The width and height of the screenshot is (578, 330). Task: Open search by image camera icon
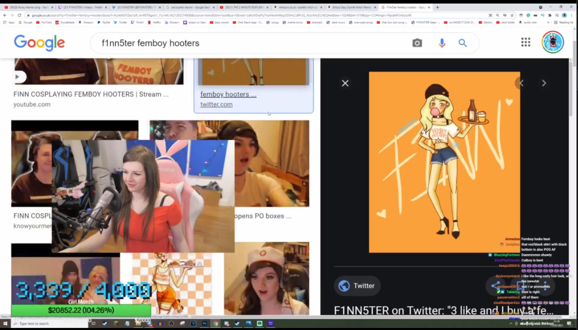[417, 43]
